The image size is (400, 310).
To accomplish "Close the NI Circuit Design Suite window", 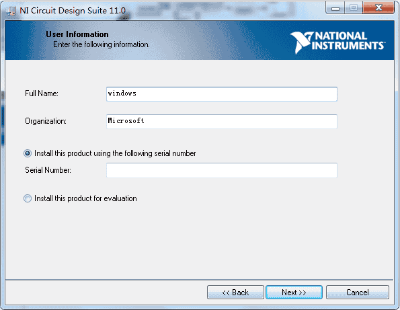I will point(378,8).
